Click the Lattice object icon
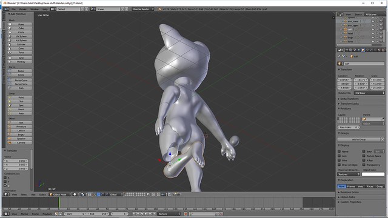 coord(10,131)
